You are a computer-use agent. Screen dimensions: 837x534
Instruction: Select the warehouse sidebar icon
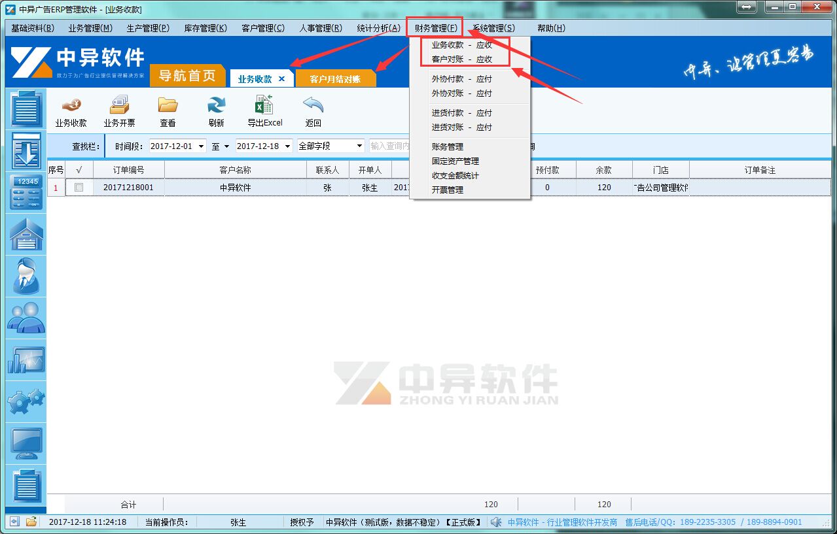point(26,235)
